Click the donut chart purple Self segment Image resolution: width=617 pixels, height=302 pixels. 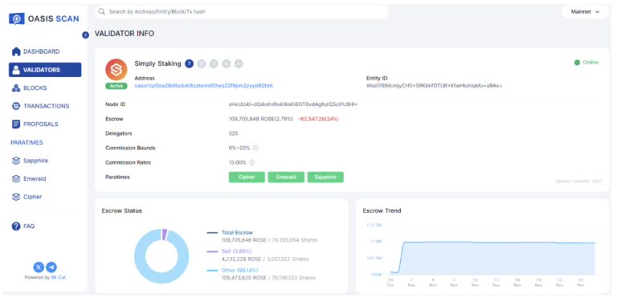click(165, 235)
